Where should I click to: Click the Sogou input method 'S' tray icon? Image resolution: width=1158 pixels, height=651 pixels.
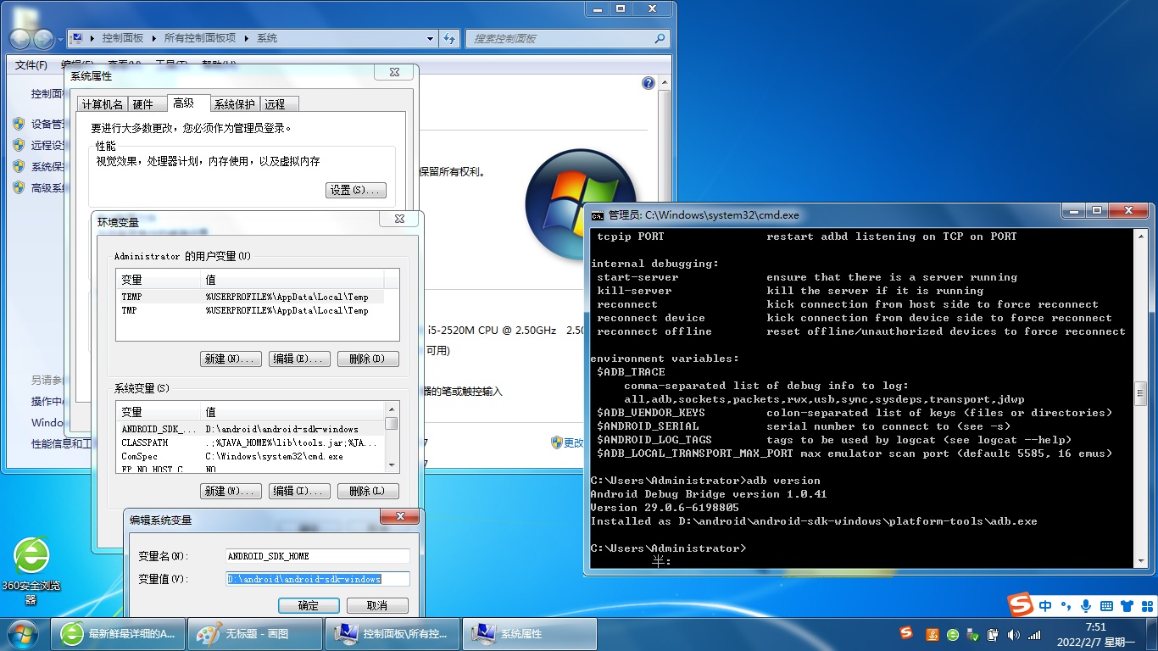pos(906,635)
